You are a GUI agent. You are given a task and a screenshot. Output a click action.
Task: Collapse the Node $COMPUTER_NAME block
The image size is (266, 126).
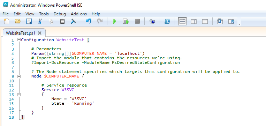(x=19, y=76)
